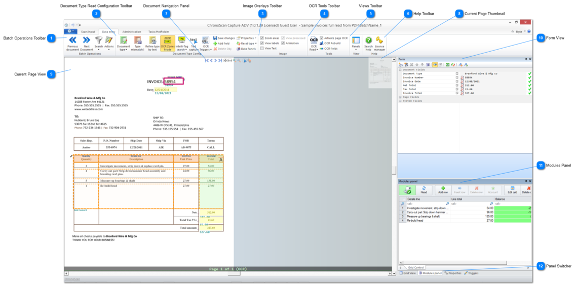Image resolution: width=576 pixels, height=285 pixels.
Task: Click Add field
Action: coord(221,44)
